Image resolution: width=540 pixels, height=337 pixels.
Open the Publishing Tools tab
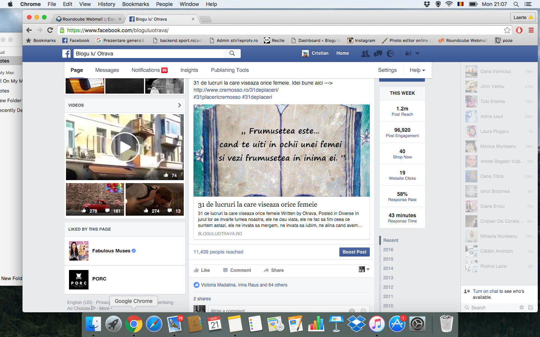229,70
